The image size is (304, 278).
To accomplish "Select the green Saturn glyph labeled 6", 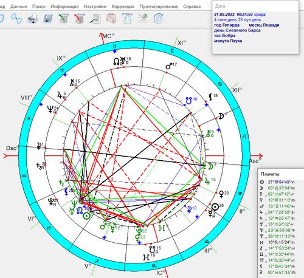I will [61, 183].
